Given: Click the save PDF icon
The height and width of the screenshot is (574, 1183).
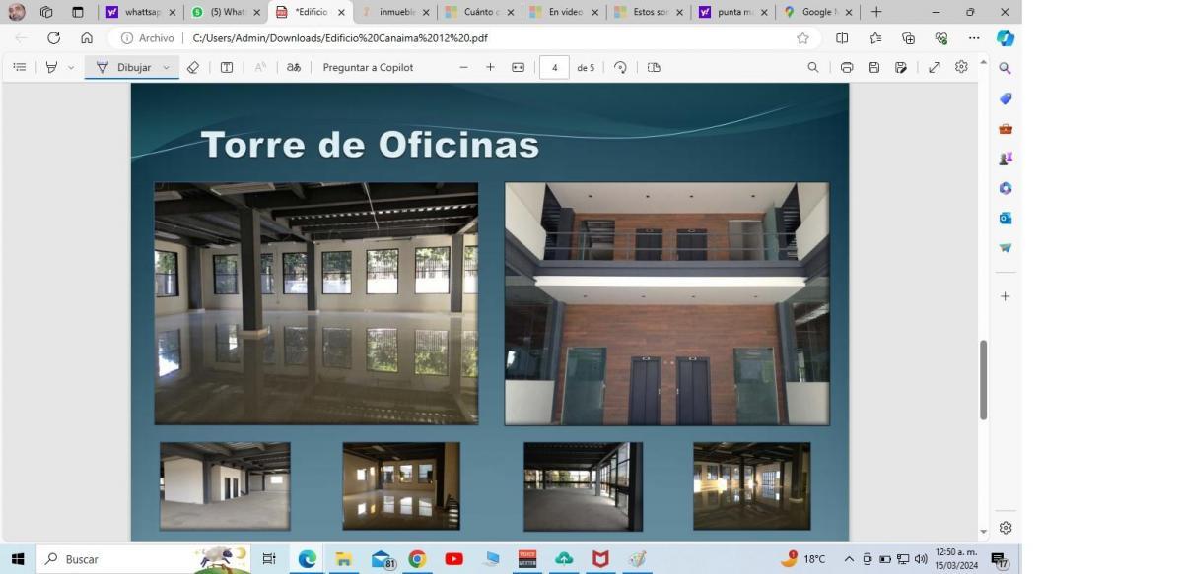Looking at the screenshot, I should click(x=872, y=67).
